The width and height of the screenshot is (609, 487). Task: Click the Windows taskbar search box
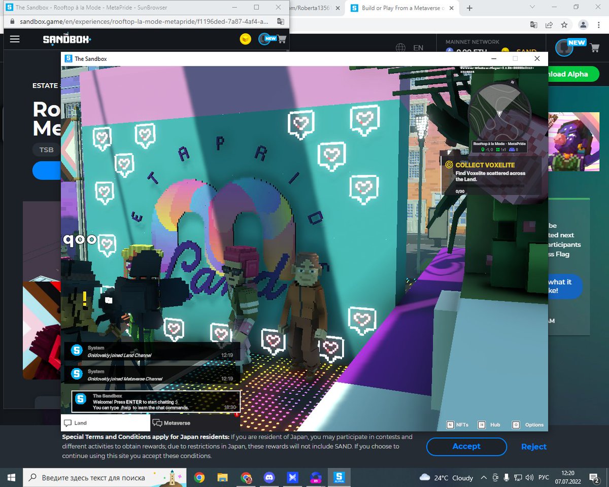pyautogui.click(x=105, y=477)
